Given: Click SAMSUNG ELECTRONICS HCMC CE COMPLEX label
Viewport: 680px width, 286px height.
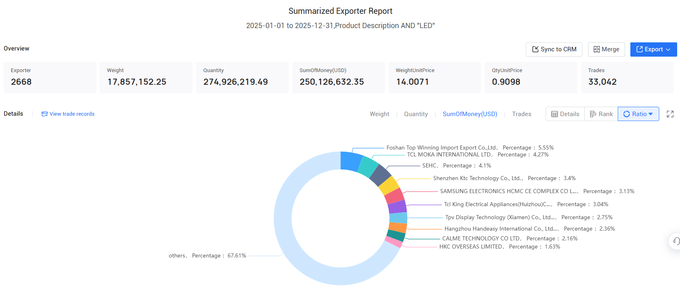Looking at the screenshot, I should click(x=537, y=191).
